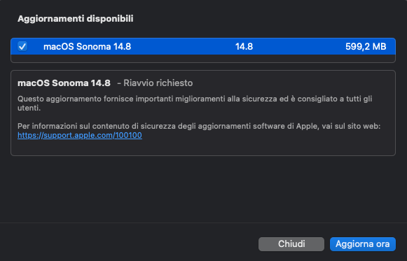
Task: Click the Questo aggiornamento fornisce paragraph line
Action: (195, 99)
